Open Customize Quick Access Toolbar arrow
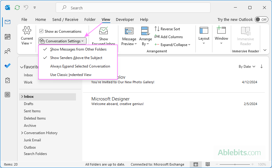 pyautogui.click(x=35, y=8)
